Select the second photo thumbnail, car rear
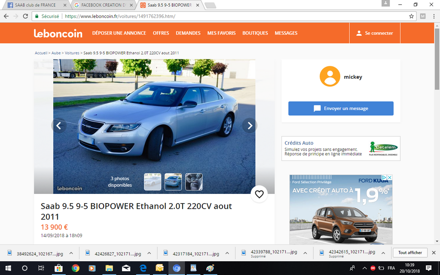Viewport: 440px width, 275px height. pyautogui.click(x=173, y=182)
